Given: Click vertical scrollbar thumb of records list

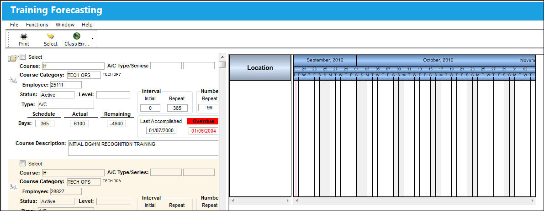Looking at the screenshot, I should (x=222, y=65).
